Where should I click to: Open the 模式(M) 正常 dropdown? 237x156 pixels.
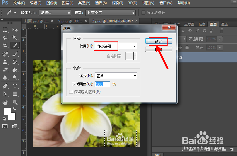(x=116, y=76)
